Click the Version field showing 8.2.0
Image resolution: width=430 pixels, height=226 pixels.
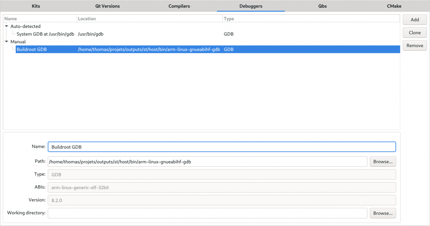(x=222, y=200)
